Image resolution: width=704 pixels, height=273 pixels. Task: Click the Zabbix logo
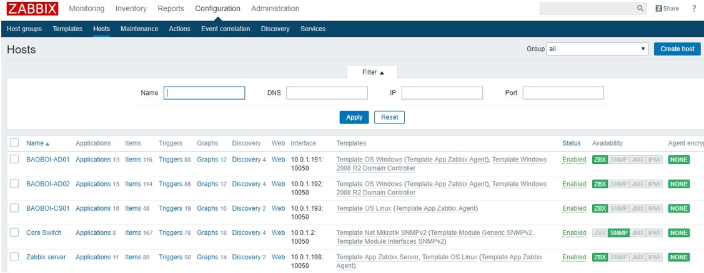pos(32,9)
